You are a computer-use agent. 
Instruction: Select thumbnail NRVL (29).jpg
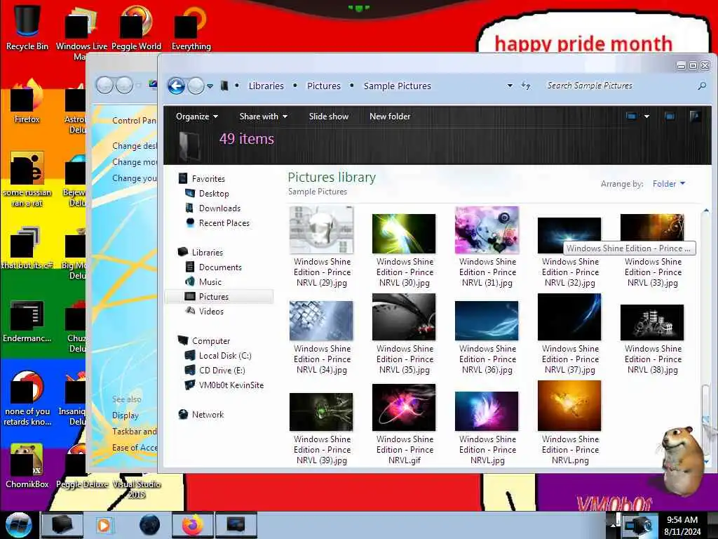click(x=321, y=229)
